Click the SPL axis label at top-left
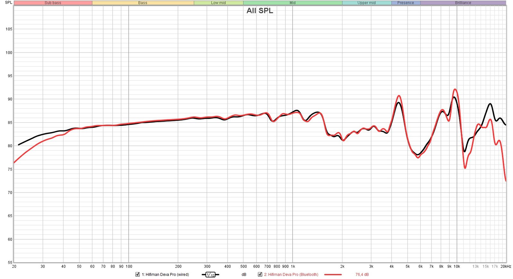Screen dimensions: 513x279 tap(9, 3)
